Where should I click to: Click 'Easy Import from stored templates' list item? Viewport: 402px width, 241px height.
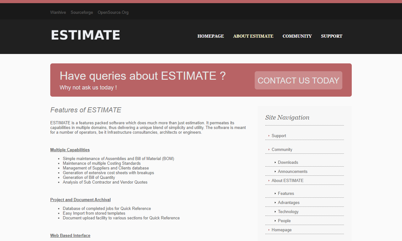click(x=94, y=213)
